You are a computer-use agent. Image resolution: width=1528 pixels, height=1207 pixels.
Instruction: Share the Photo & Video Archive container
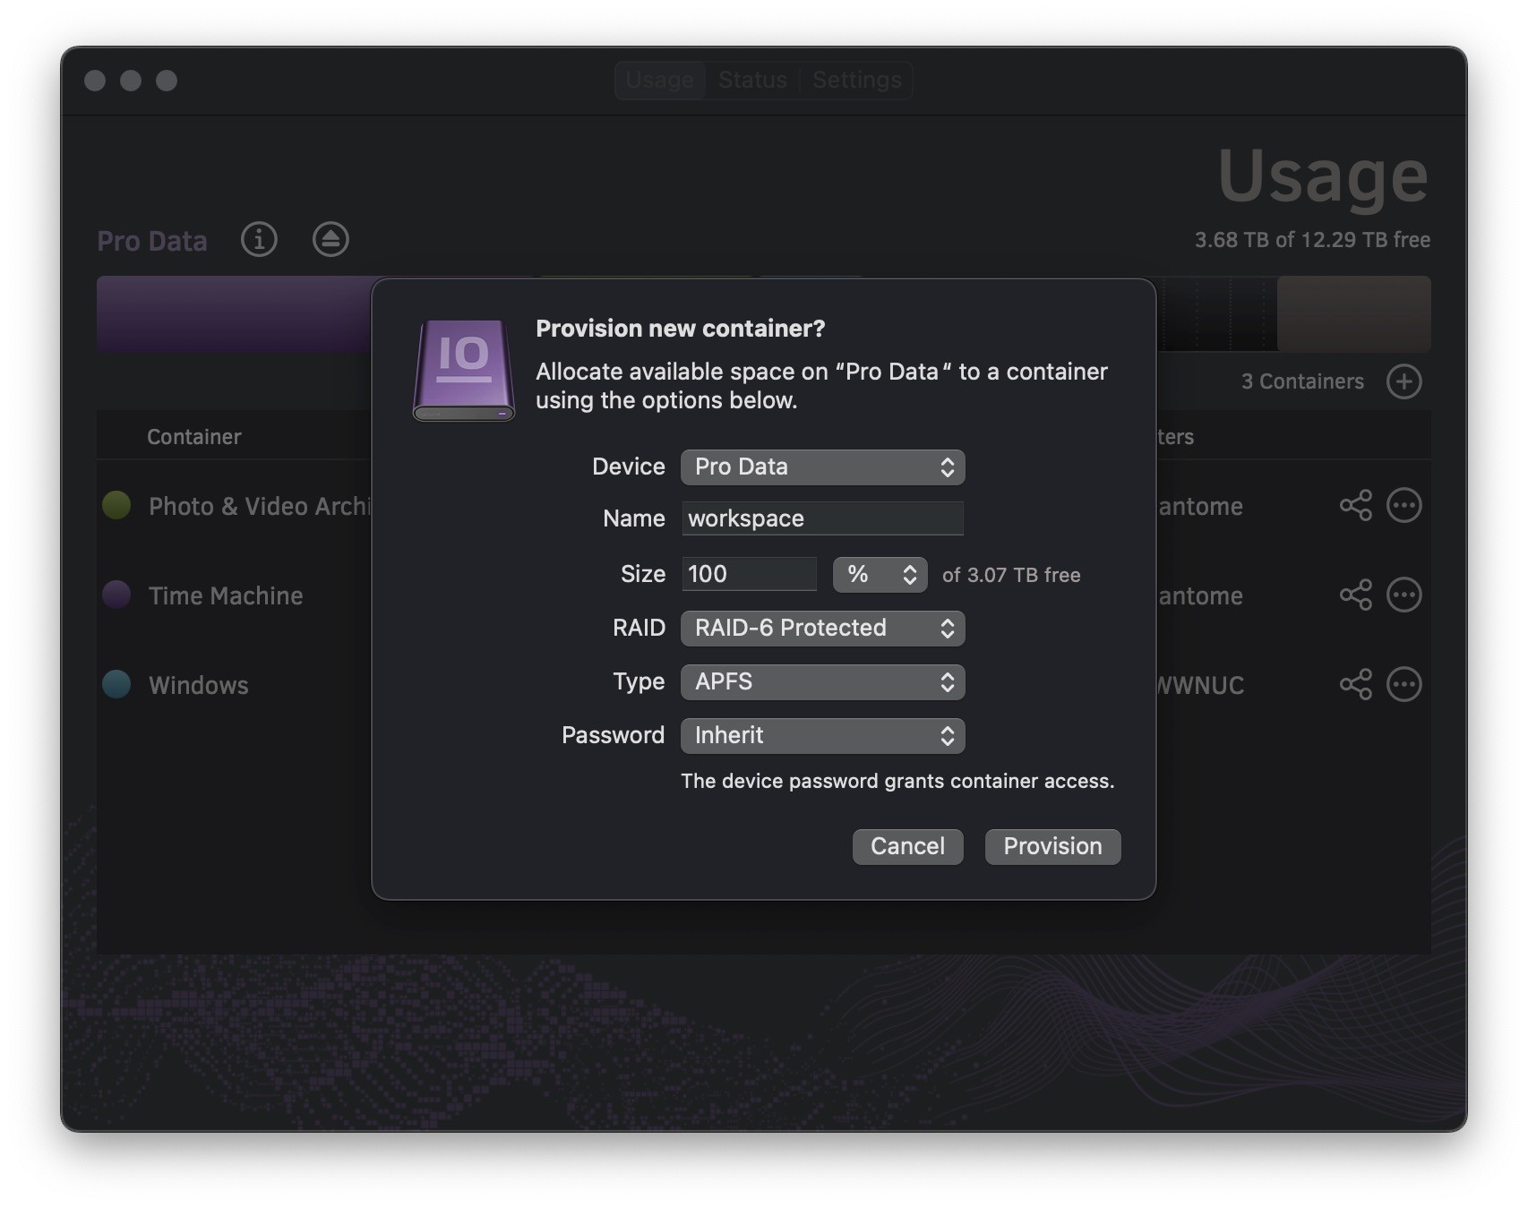click(1355, 506)
